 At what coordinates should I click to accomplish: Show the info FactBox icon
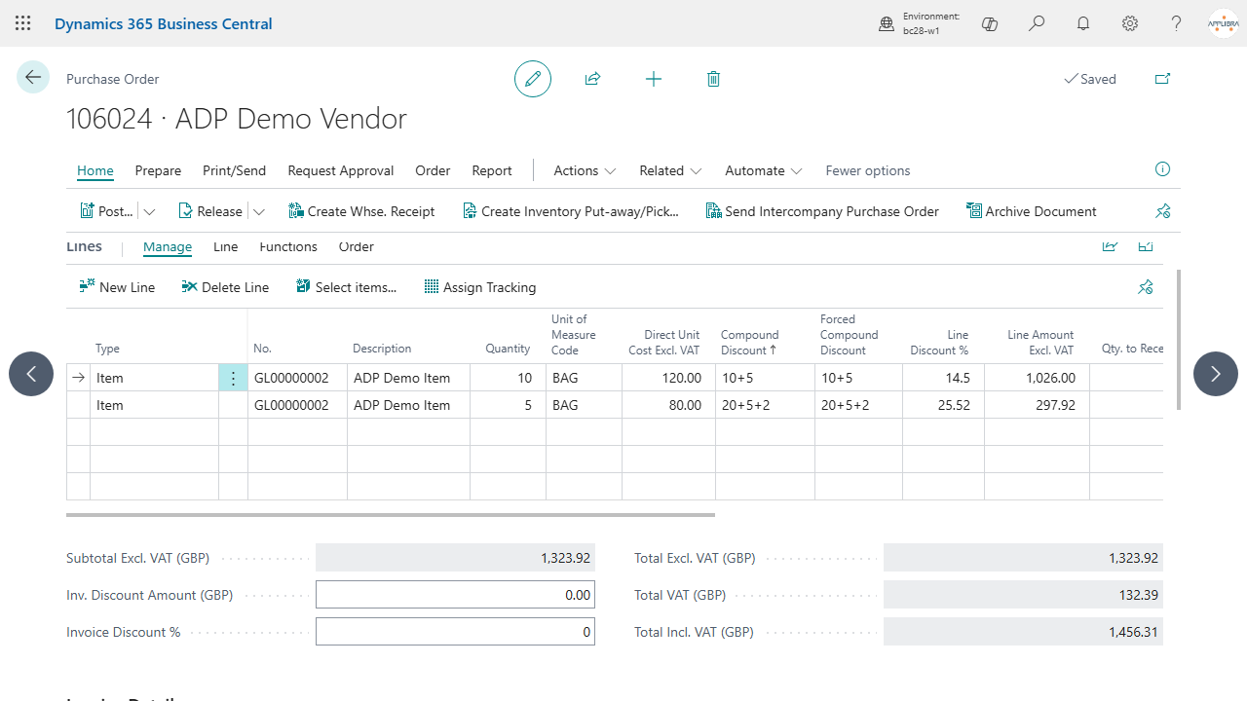coord(1162,169)
